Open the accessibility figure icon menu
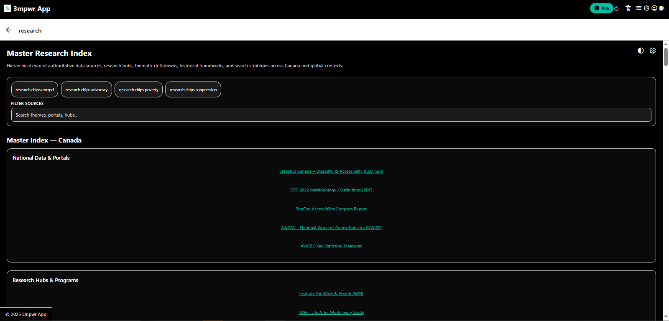The width and height of the screenshot is (669, 321). (x=628, y=8)
